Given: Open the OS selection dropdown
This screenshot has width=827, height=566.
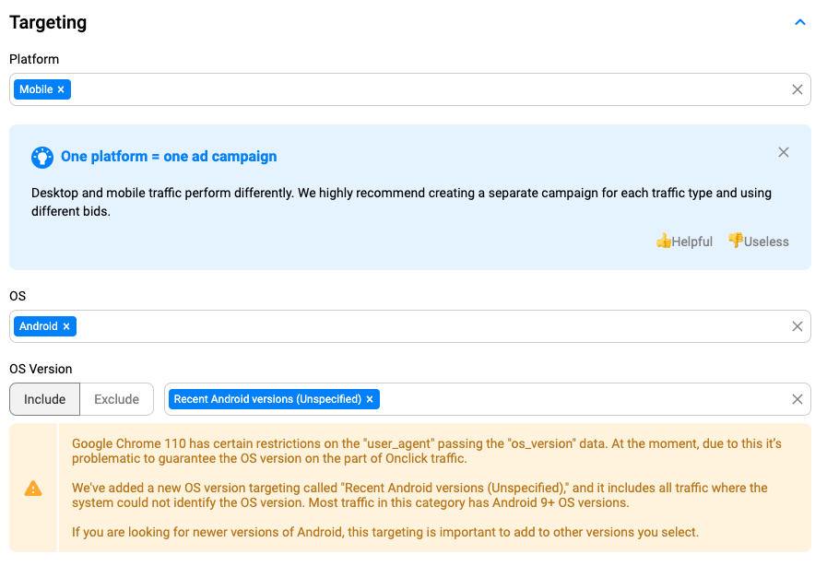Looking at the screenshot, I should tap(415, 326).
